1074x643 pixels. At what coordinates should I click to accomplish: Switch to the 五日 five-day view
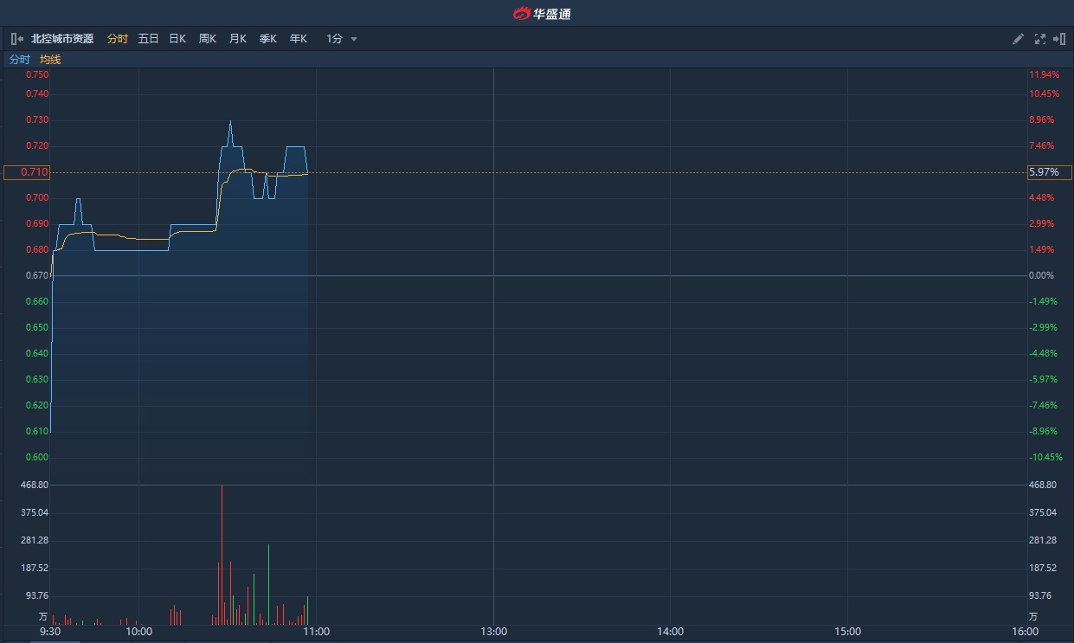tap(148, 39)
